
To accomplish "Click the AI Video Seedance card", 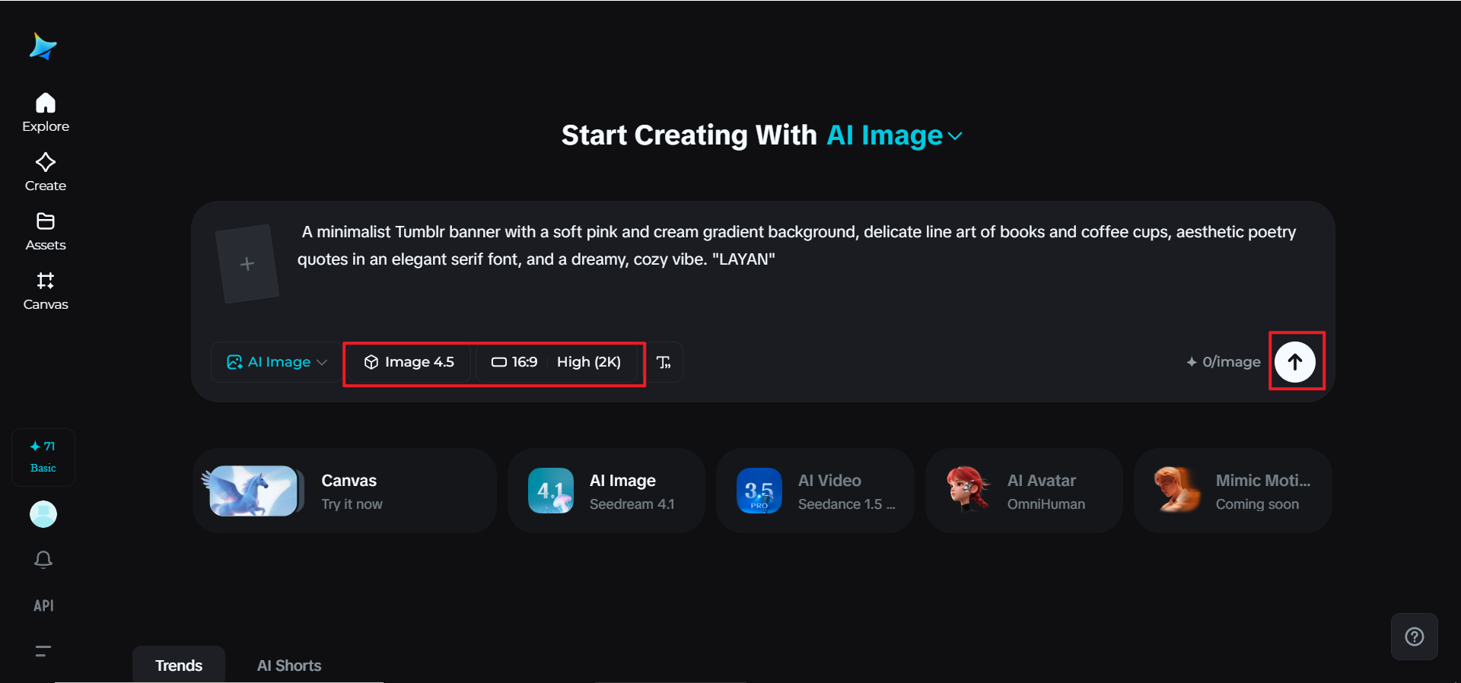I will coord(815,491).
